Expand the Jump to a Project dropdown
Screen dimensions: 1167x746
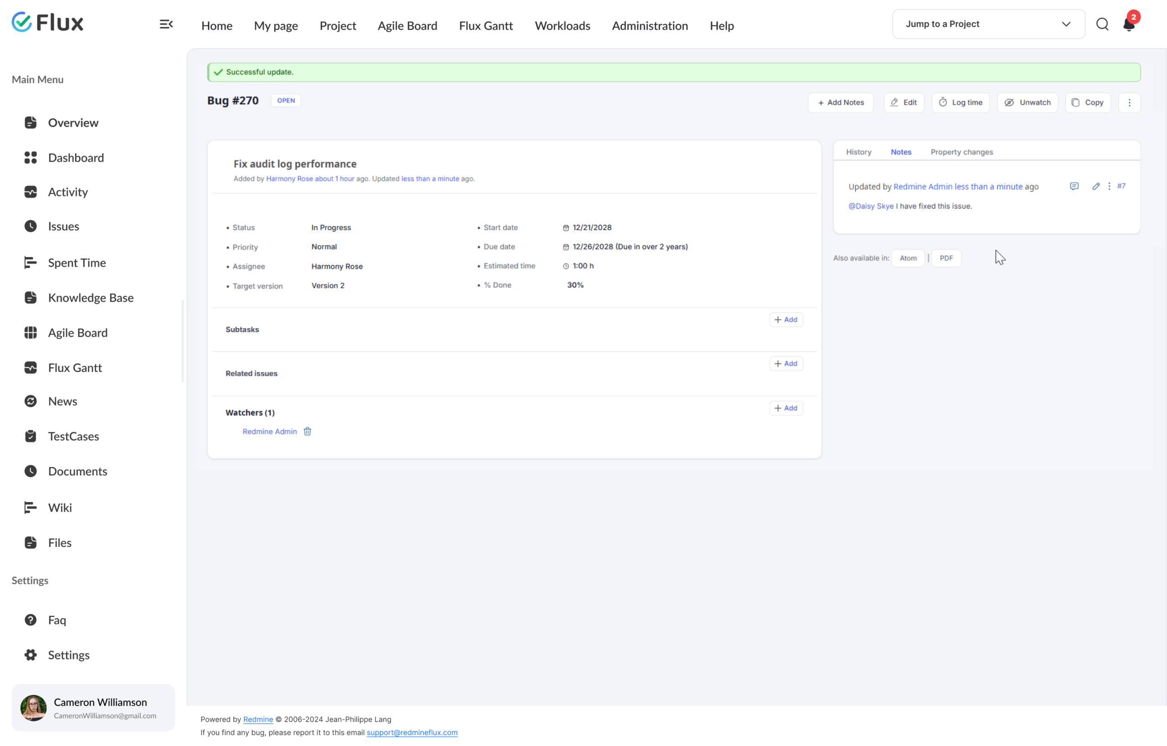point(989,24)
